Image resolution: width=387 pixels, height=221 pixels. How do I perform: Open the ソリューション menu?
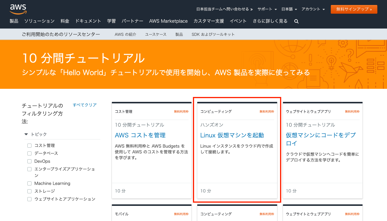point(39,21)
